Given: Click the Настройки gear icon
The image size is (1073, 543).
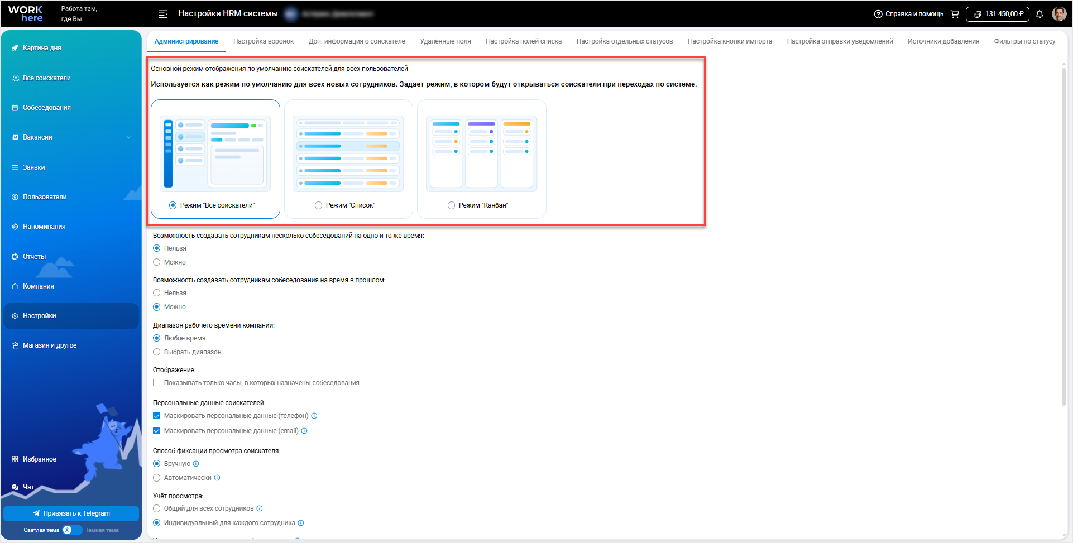Looking at the screenshot, I should click(x=15, y=316).
